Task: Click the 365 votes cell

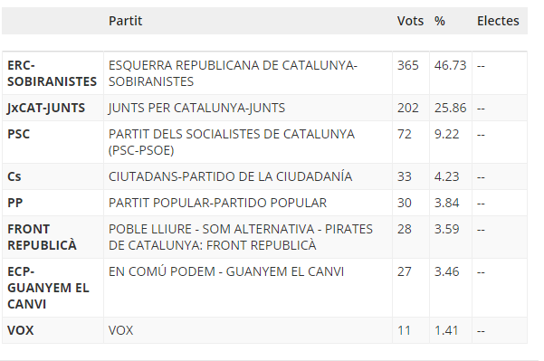Action: (x=408, y=65)
